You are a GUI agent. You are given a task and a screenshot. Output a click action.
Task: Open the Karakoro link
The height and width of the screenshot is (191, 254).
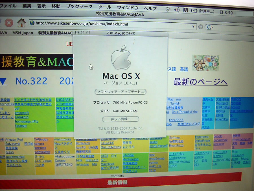(x=21, y=117)
